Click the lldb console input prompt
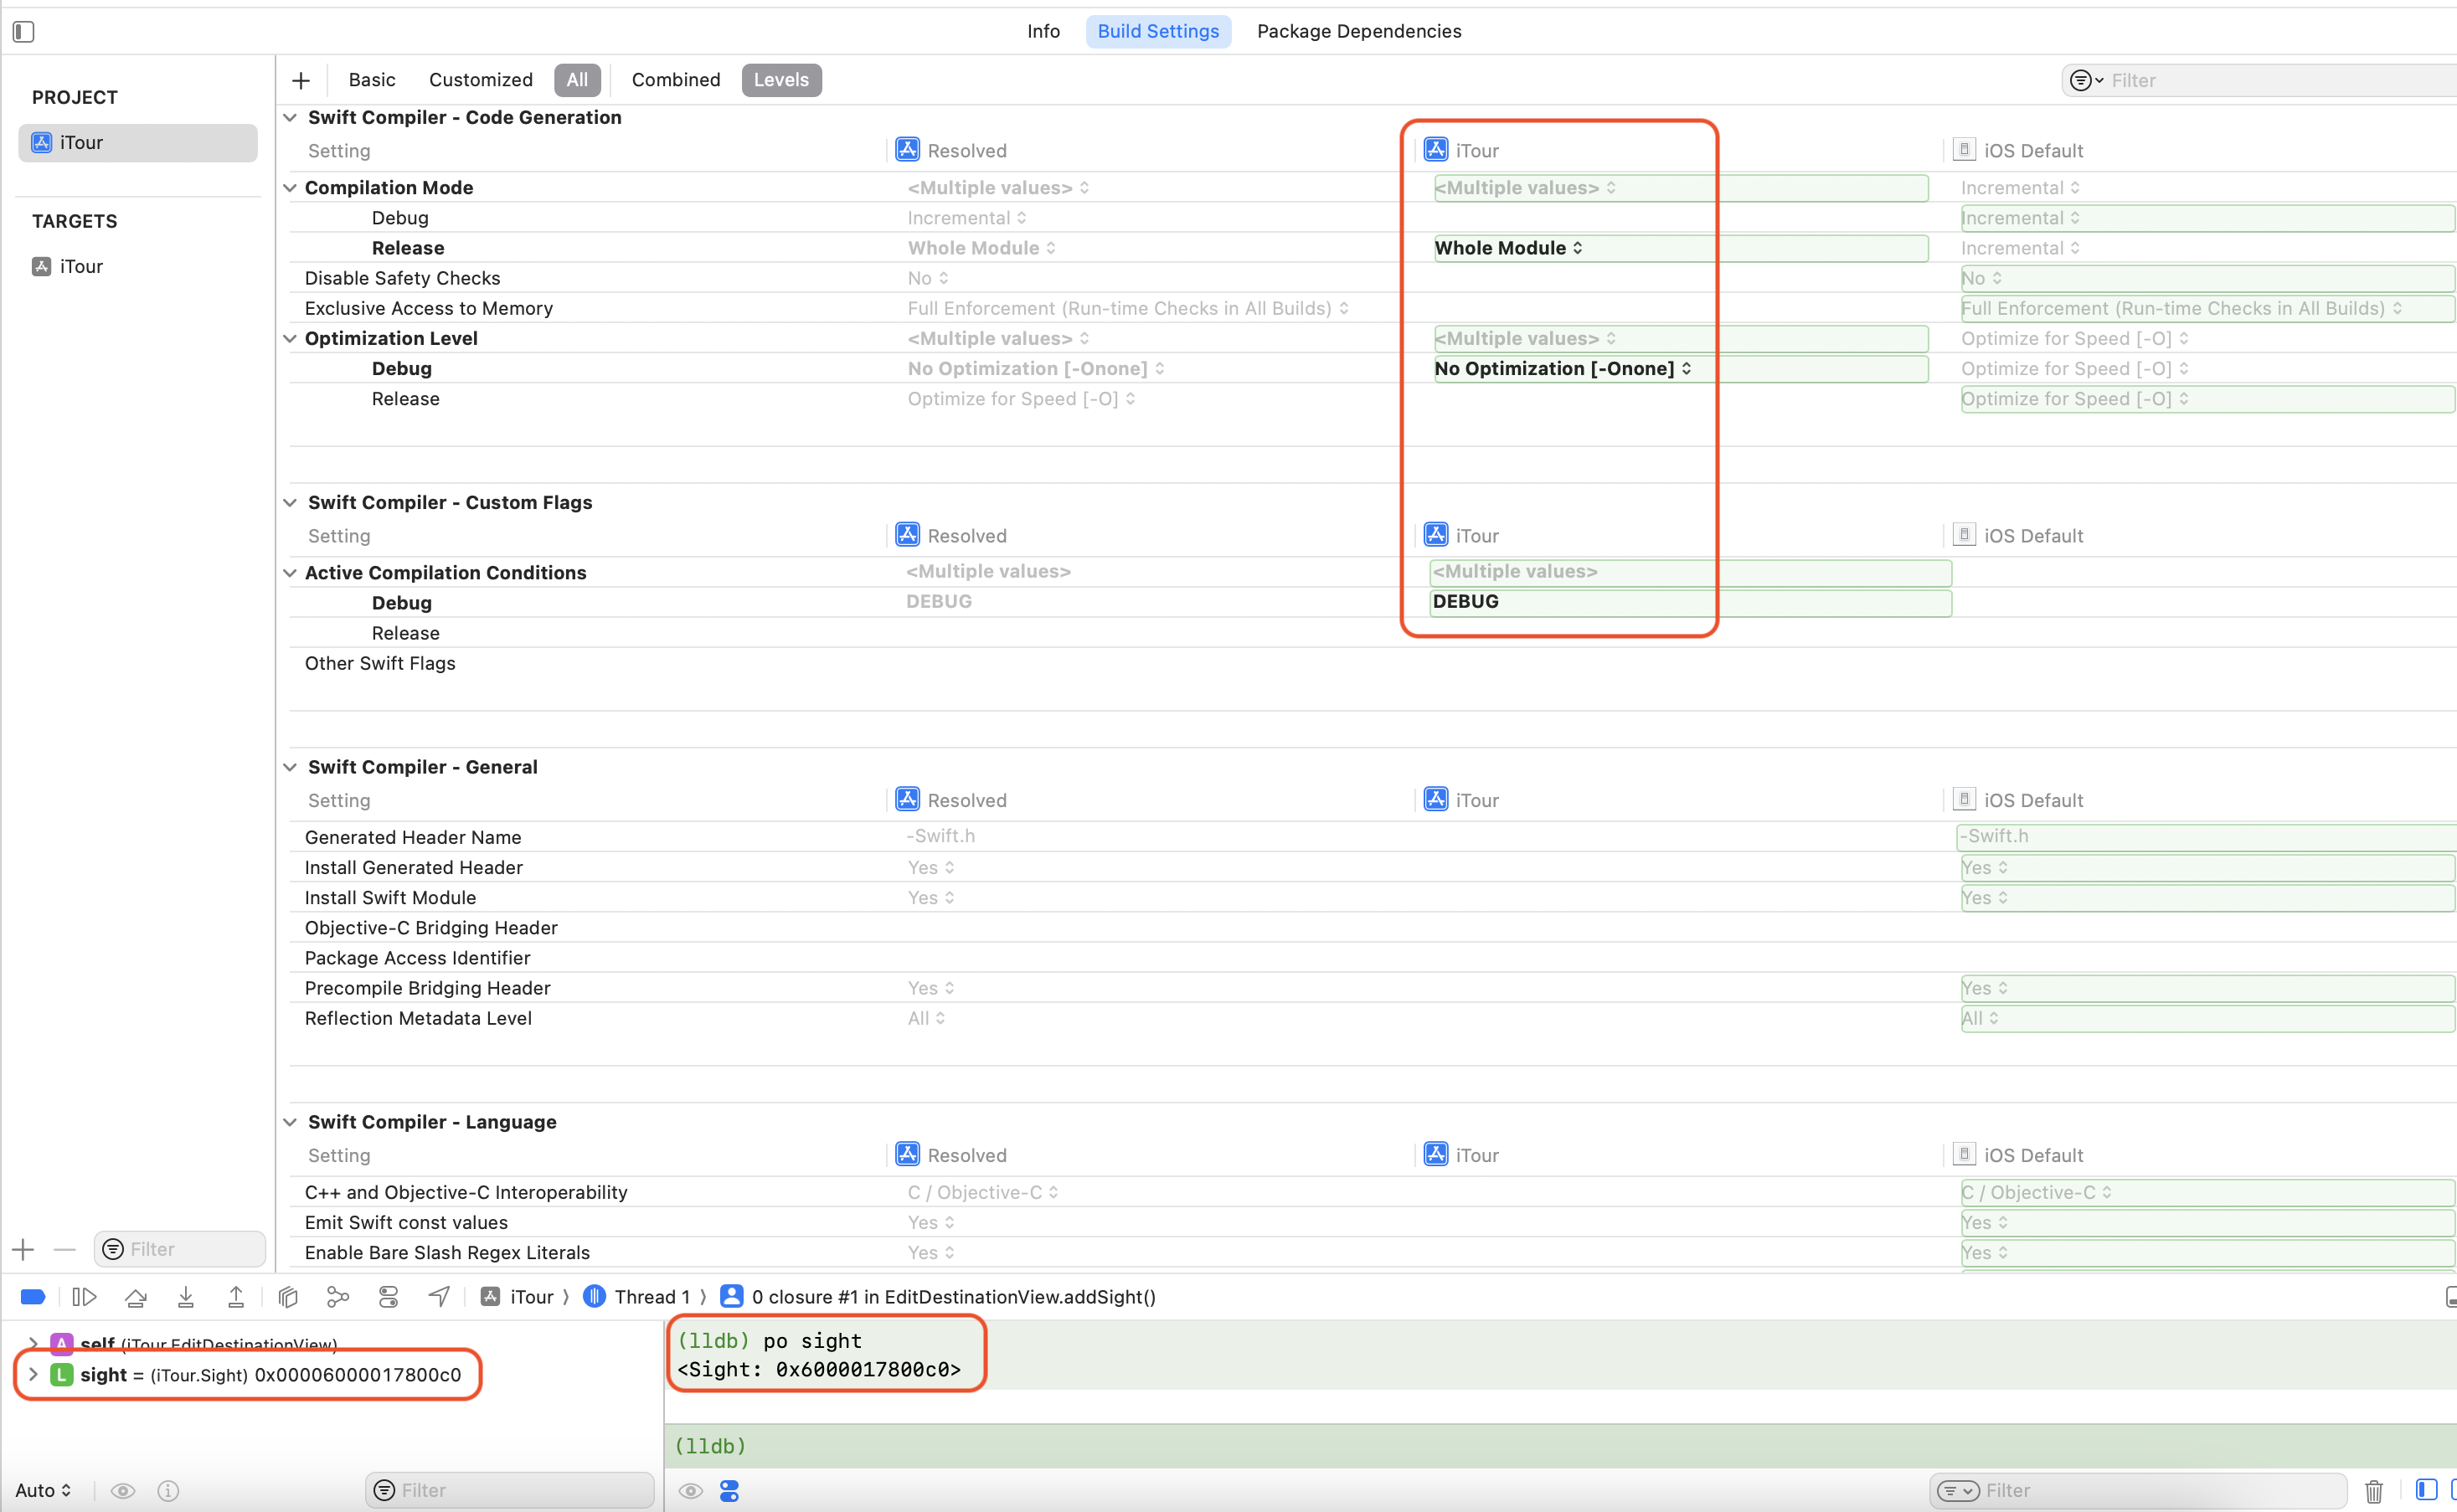 1560,1447
